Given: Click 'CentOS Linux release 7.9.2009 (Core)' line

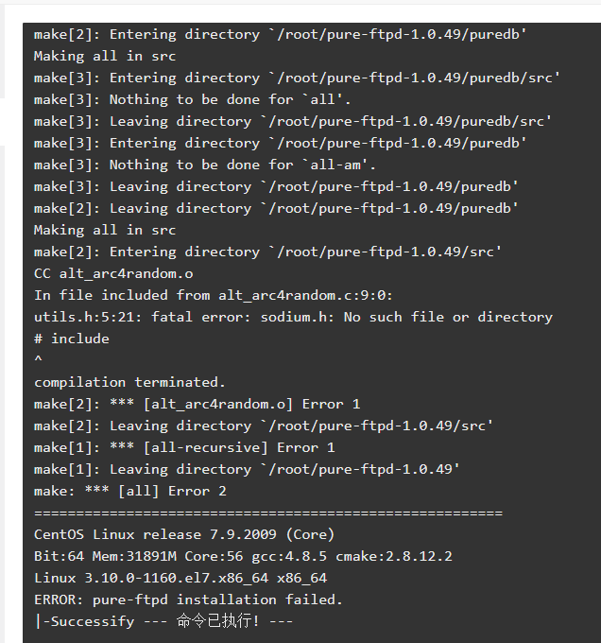Looking at the screenshot, I should pyautogui.click(x=184, y=534).
